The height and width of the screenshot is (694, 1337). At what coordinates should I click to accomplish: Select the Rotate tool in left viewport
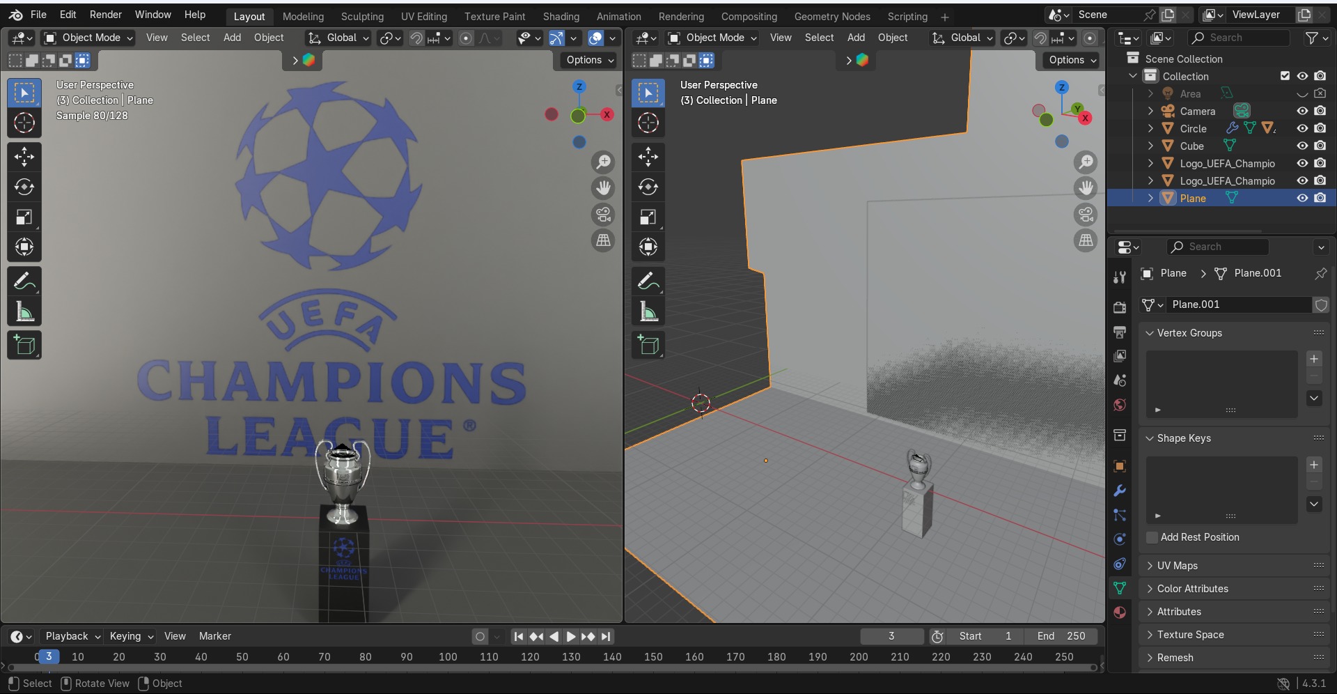pos(24,187)
